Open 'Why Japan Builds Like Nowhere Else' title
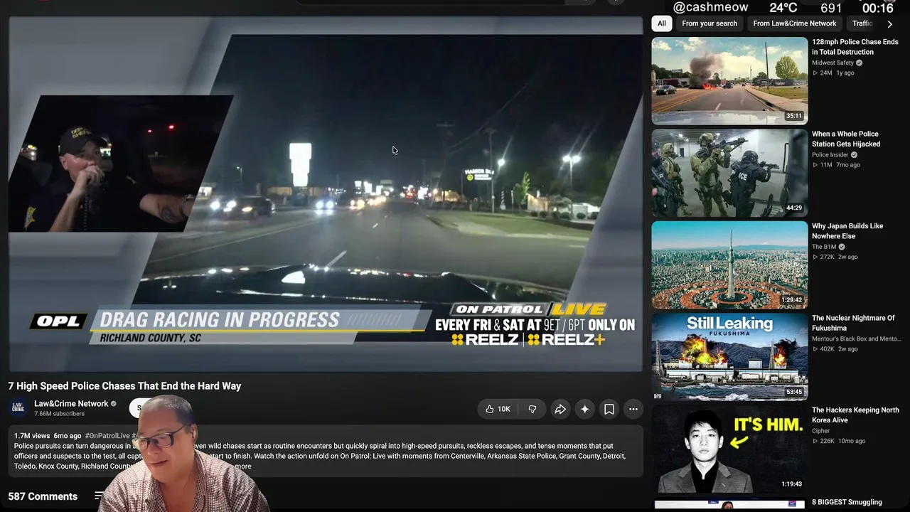This screenshot has height=512, width=910. pos(847,231)
